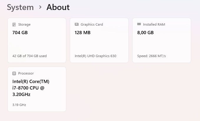Image resolution: width=200 pixels, height=121 pixels.
Task: Click the 3.19 GHz processor speed text
Action: click(19, 105)
